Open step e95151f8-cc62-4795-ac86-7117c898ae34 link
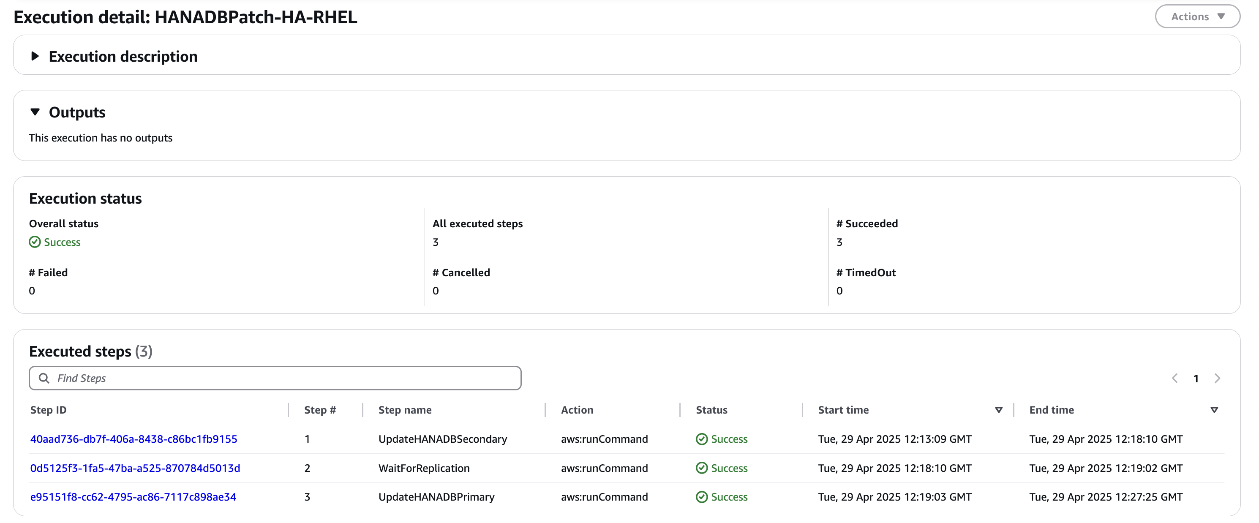Image resolution: width=1259 pixels, height=523 pixels. [x=133, y=497]
